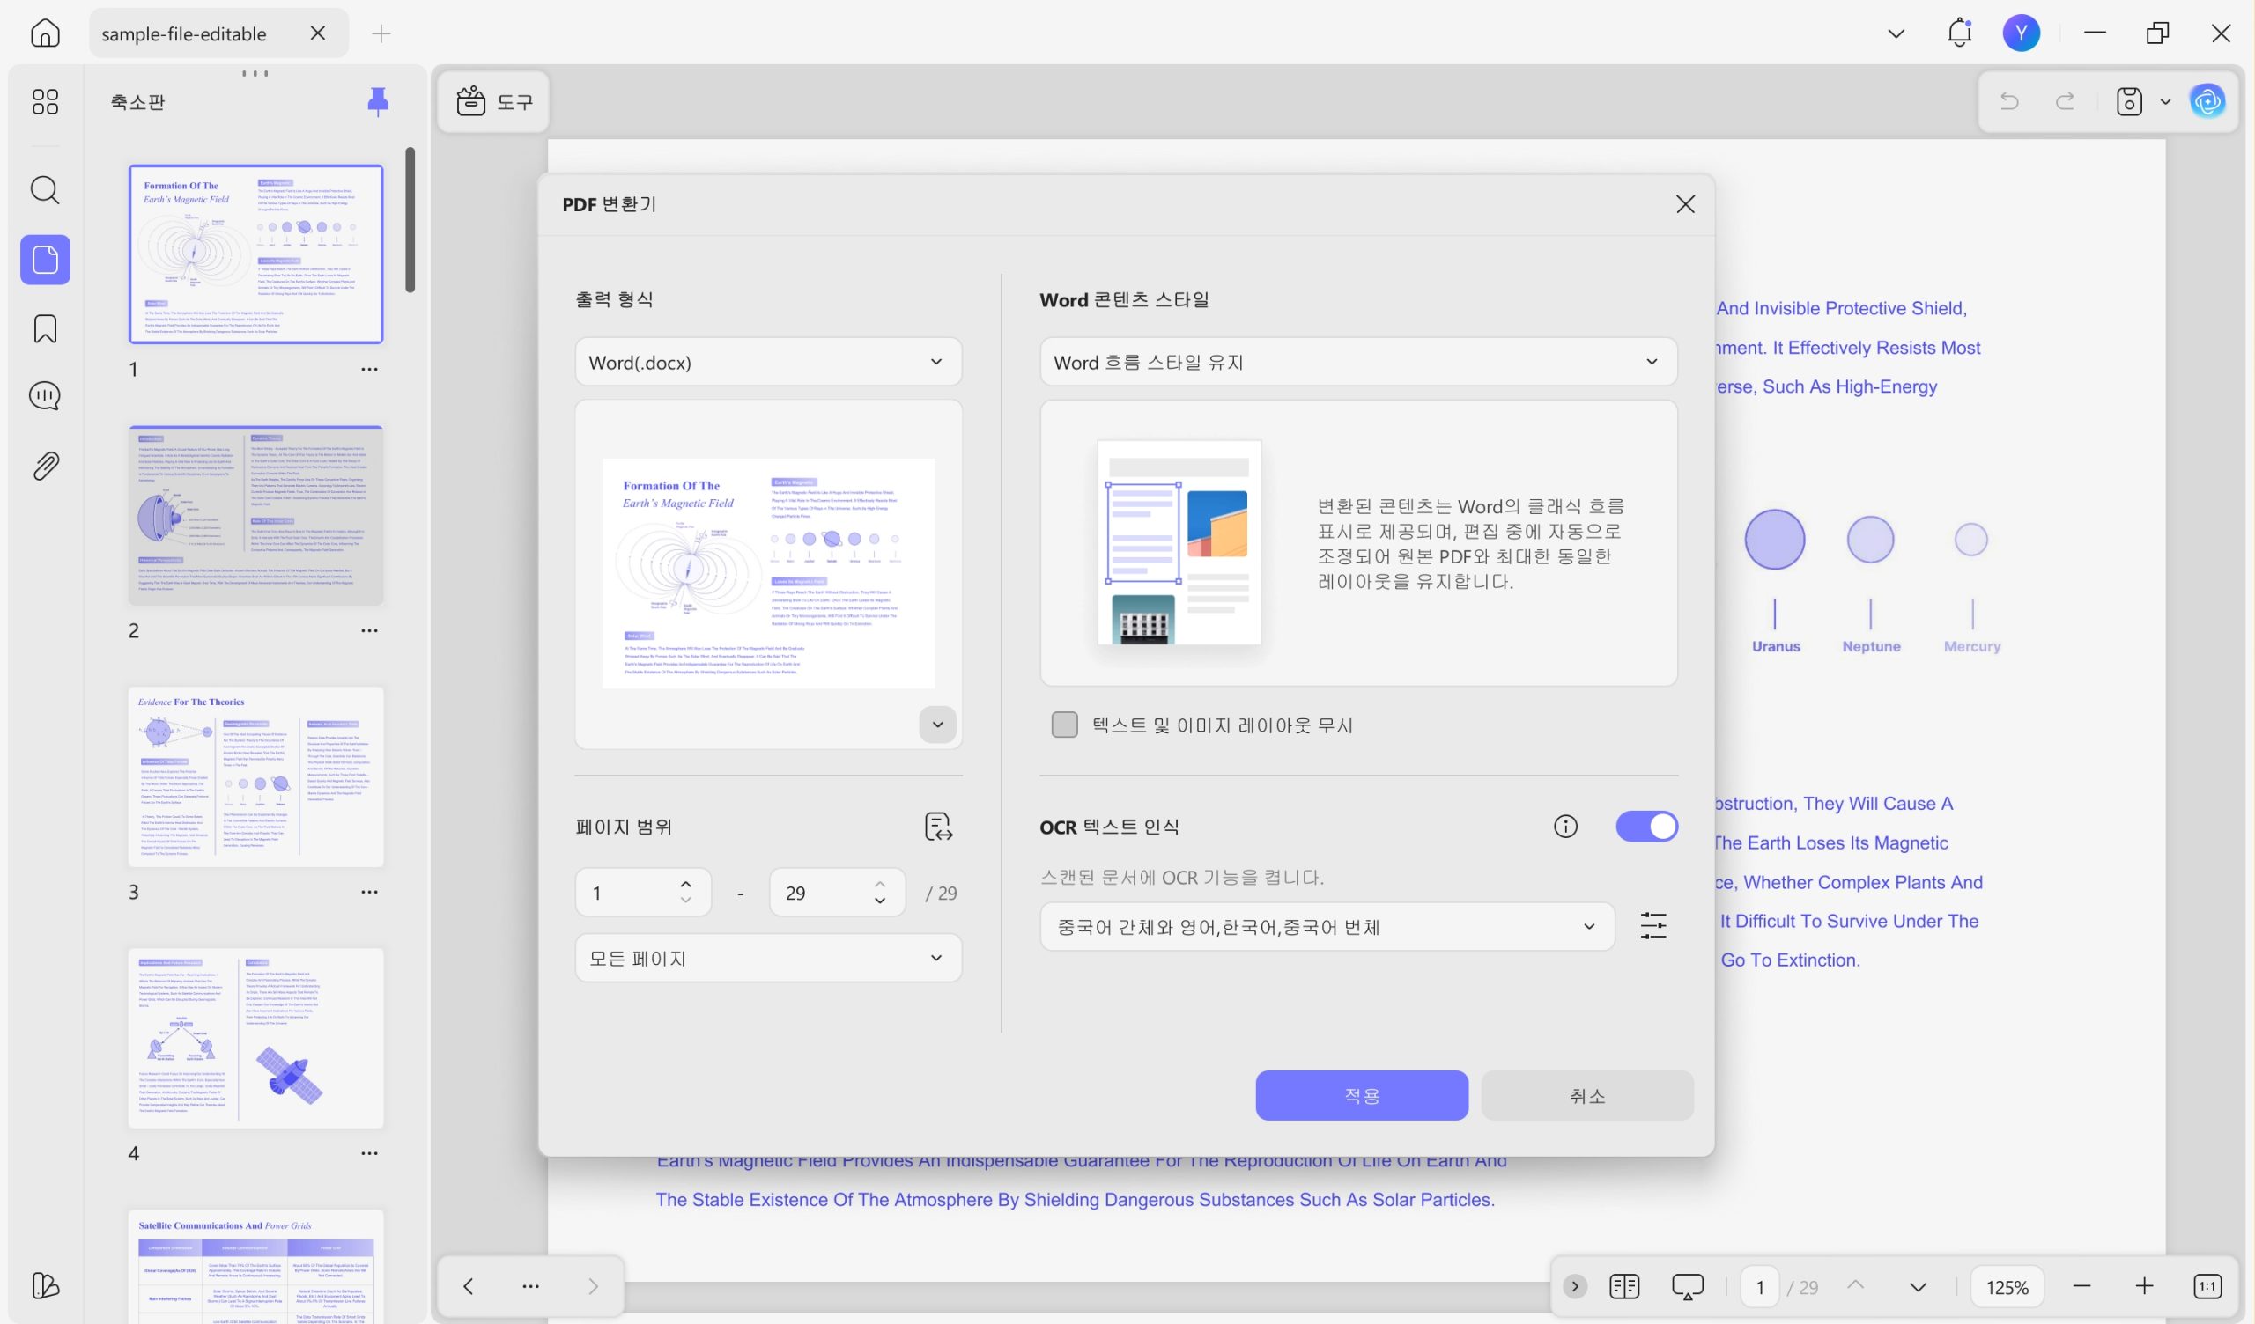
Task: Click OCR advanced settings sliders icon
Action: coord(1652,926)
